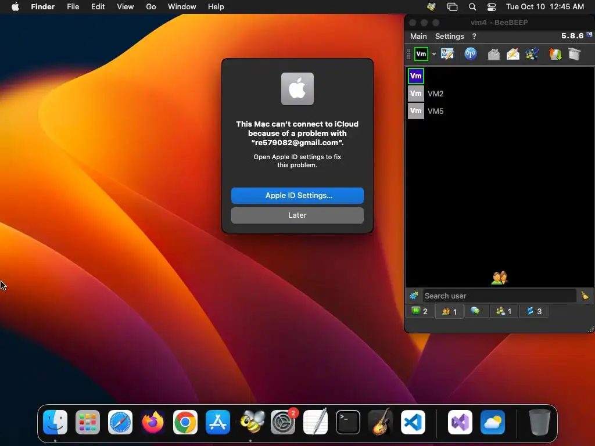Open the Vm status avatar in BeeBEEP toolbar
Image resolution: width=595 pixels, height=446 pixels.
point(421,54)
